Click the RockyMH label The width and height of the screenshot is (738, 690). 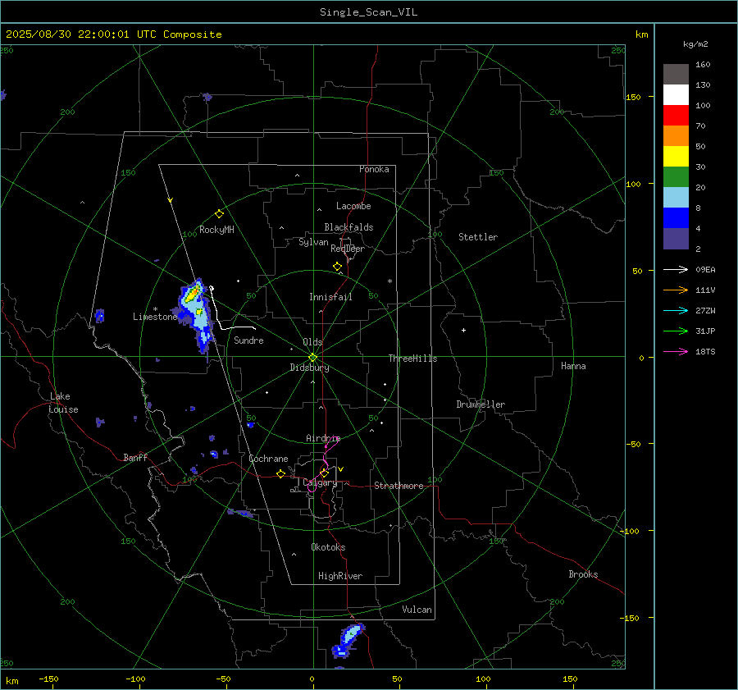(x=216, y=230)
